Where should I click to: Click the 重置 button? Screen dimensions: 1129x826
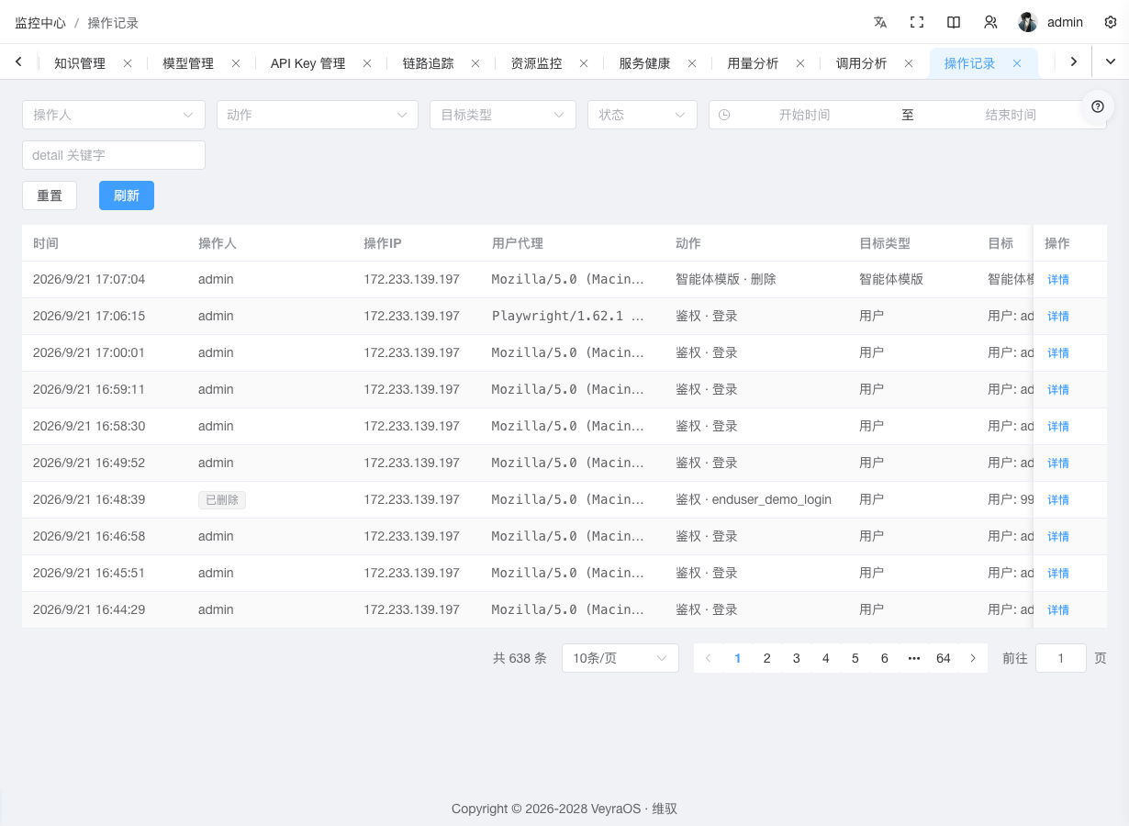pyautogui.click(x=50, y=195)
